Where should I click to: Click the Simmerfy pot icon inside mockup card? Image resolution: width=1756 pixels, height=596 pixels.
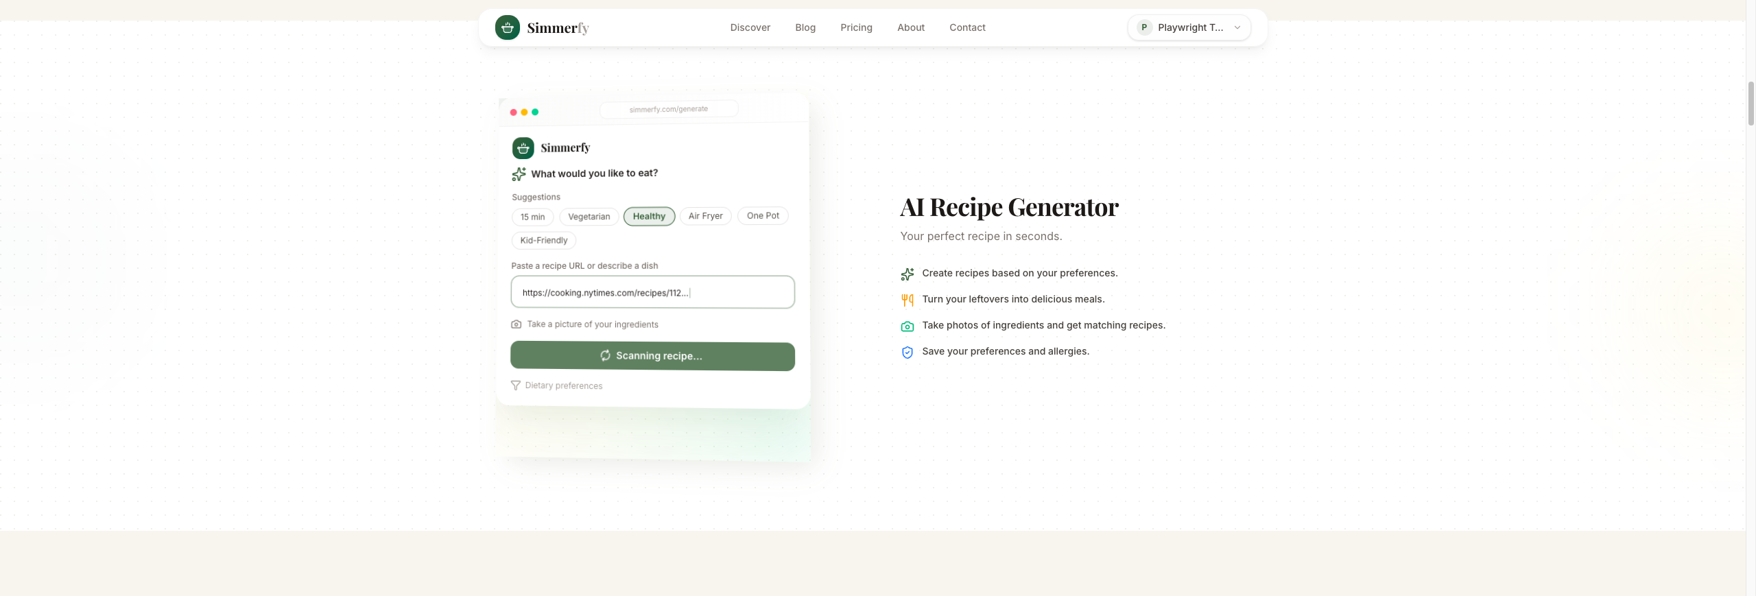click(x=523, y=148)
